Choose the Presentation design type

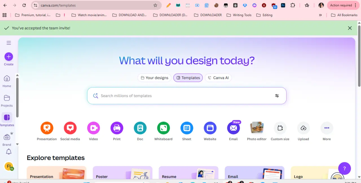click(47, 131)
